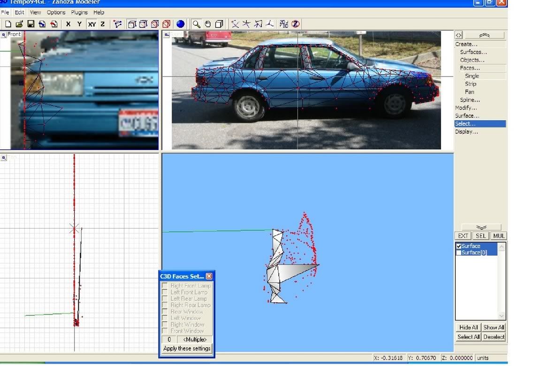Click the red Z Zanoza icon
549x366 pixels.
tap(296, 24)
